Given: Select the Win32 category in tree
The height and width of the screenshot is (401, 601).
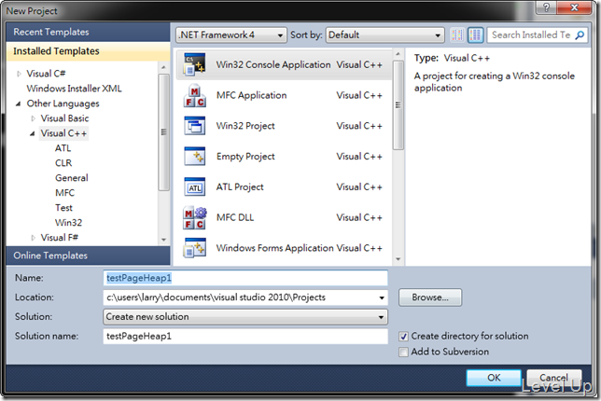Looking at the screenshot, I should (68, 223).
